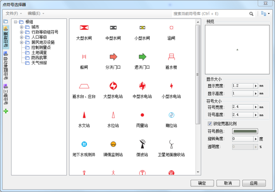275x192 pixels.
Task: Open the 编辑(E) menu
Action: coord(36,13)
